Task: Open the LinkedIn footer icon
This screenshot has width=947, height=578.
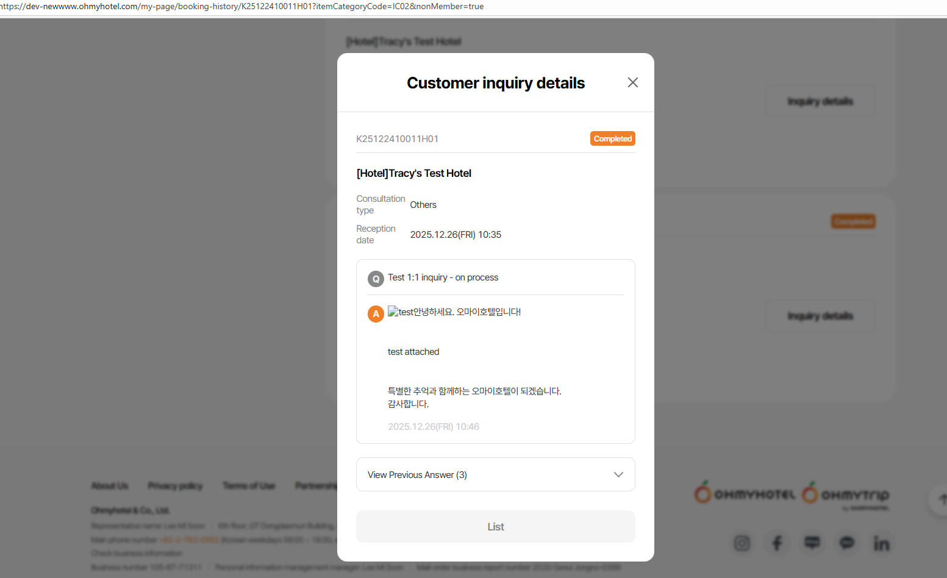Action: [x=881, y=543]
